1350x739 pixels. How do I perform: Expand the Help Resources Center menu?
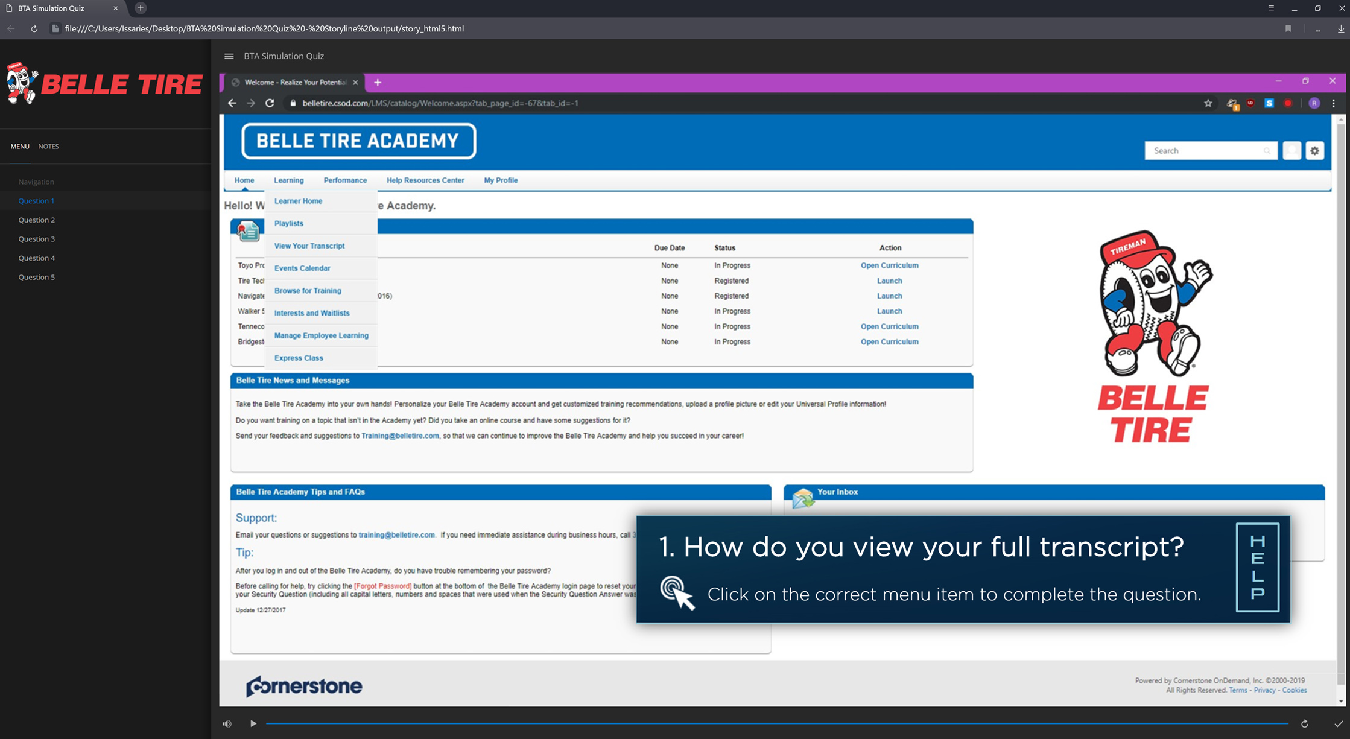[x=425, y=180]
